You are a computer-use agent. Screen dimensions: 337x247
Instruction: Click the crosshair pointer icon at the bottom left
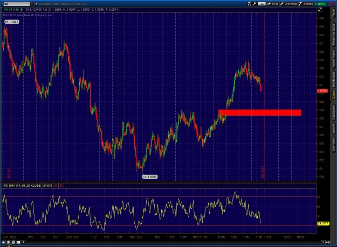click(3, 242)
